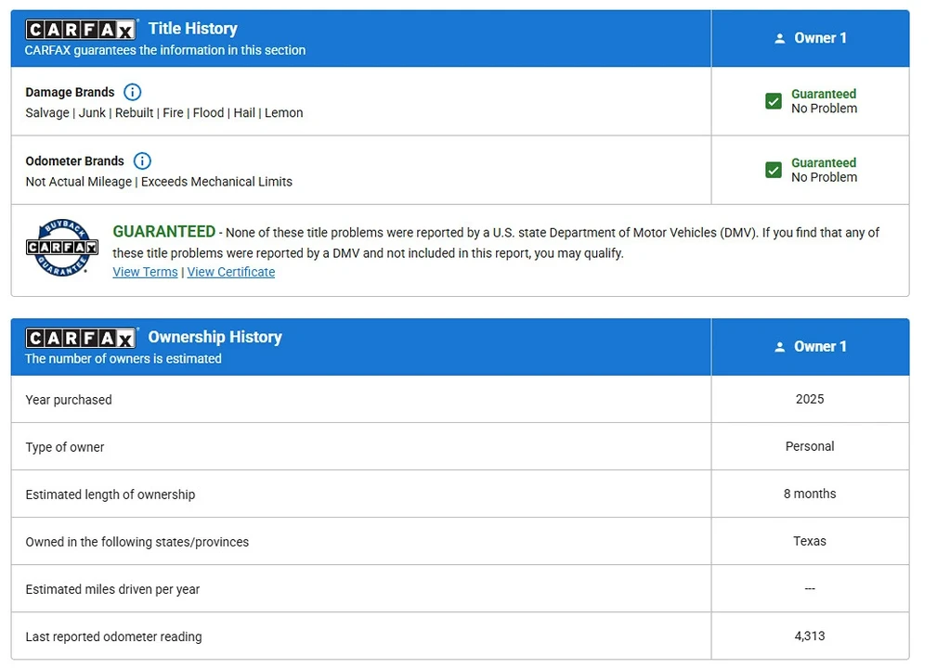This screenshot has height=668, width=950.
Task: Click Owner 1 in Ownership History header
Action: [820, 347]
